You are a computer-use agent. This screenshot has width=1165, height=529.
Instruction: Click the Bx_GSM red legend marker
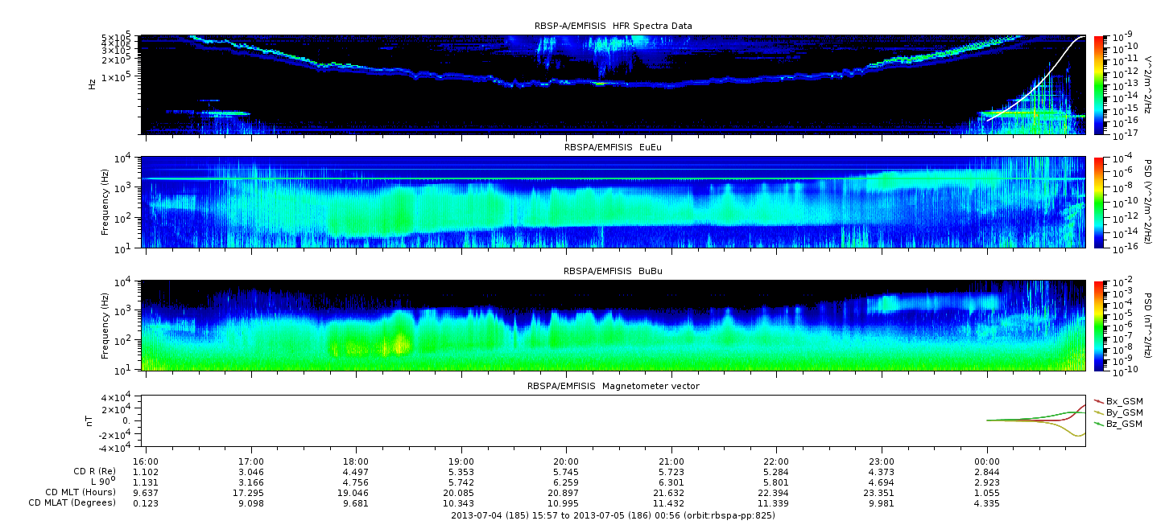coord(1098,400)
